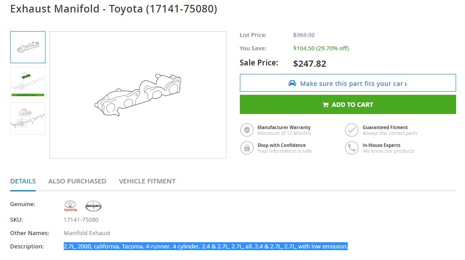Open the Vehicle Fitment tab
The height and width of the screenshot is (260, 465).
[147, 181]
